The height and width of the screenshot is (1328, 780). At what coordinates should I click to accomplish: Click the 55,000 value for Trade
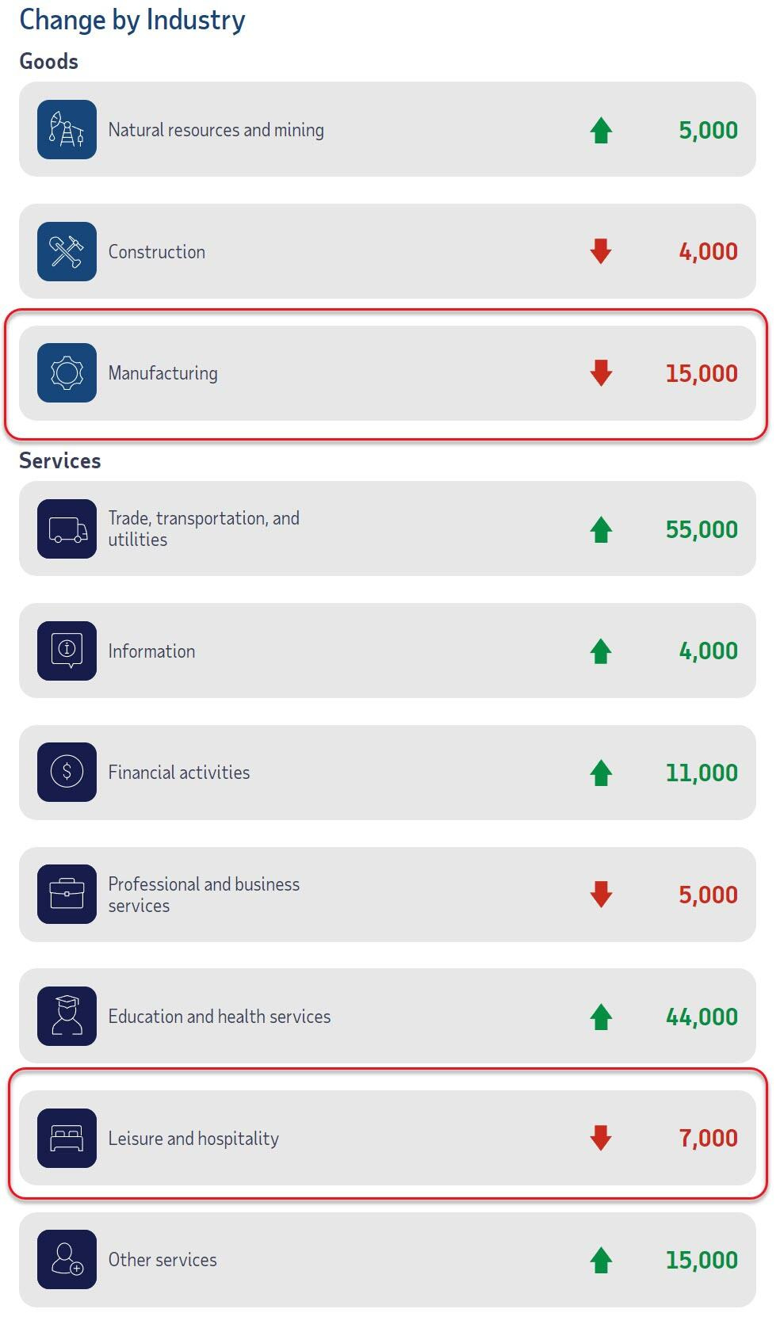pyautogui.click(x=702, y=529)
